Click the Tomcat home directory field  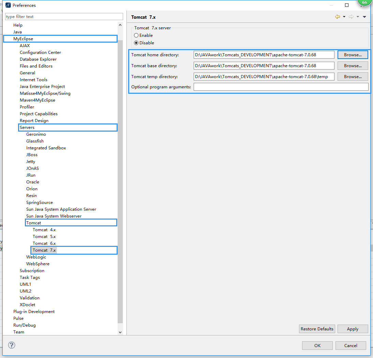(x=264, y=55)
